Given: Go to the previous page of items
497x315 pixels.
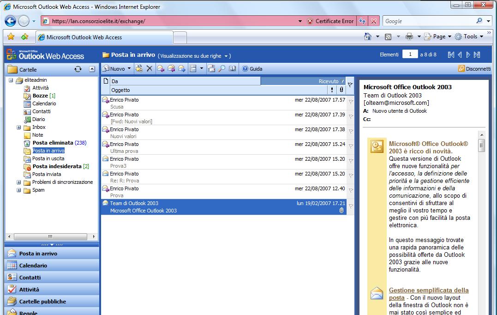Looking at the screenshot, I should (460, 55).
